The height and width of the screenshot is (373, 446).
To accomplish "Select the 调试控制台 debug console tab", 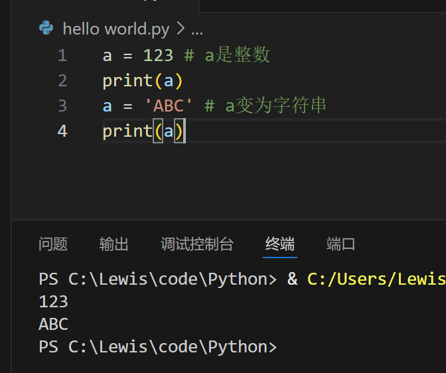I will pos(197,244).
